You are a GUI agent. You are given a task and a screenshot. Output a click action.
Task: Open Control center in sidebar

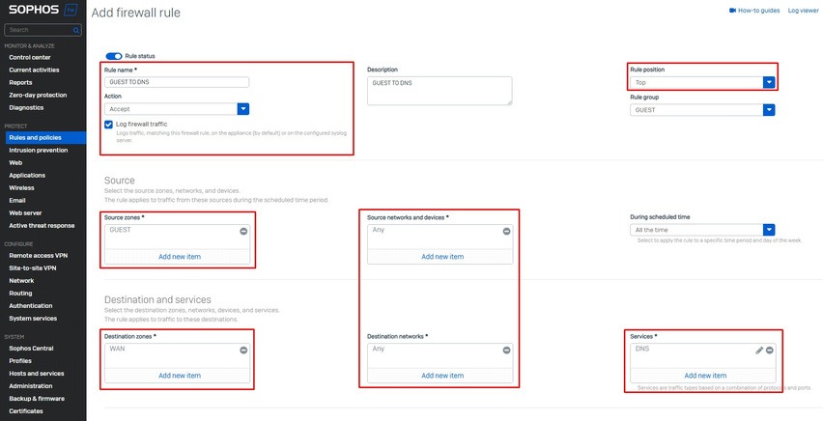coord(30,57)
